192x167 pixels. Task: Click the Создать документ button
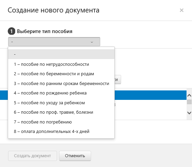click(x=32, y=156)
